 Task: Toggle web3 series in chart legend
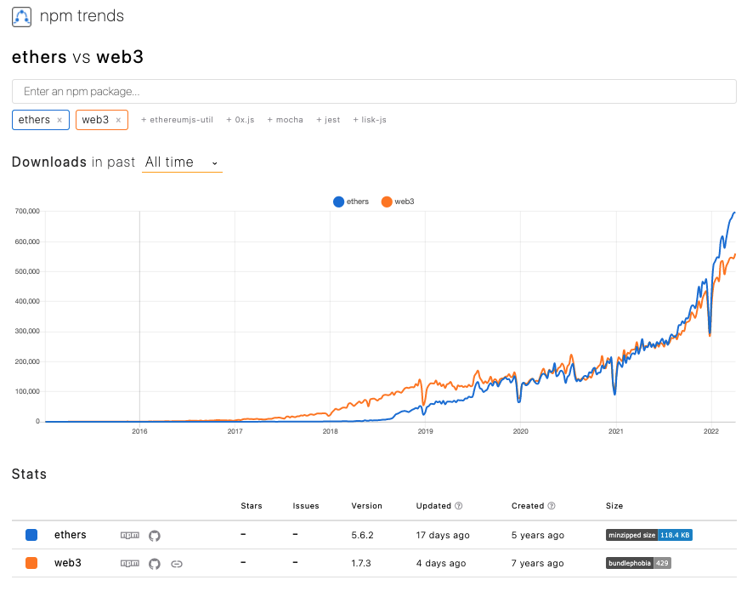(x=398, y=202)
